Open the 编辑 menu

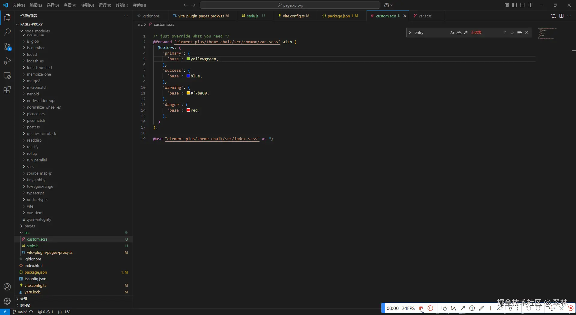click(35, 5)
